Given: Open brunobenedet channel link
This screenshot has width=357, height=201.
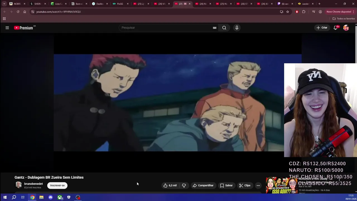Looking at the screenshot, I should coord(33,184).
